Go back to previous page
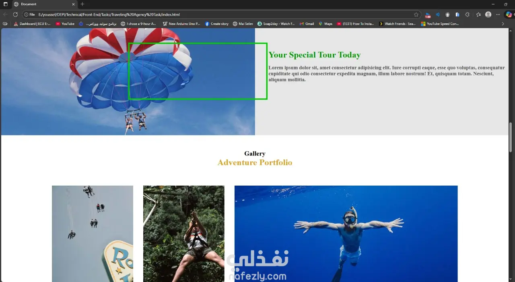515x282 pixels. click(6, 14)
